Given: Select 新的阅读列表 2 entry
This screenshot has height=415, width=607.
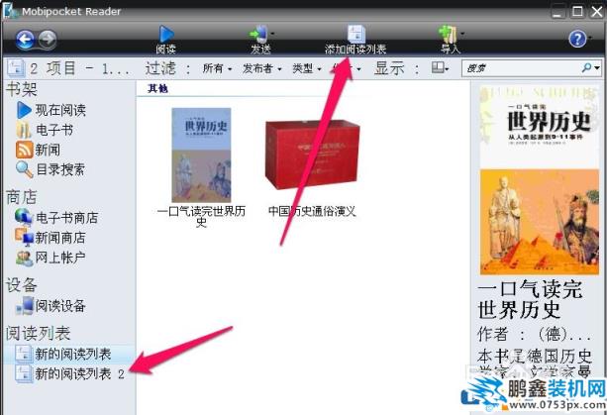Looking at the screenshot, I should coord(79,374).
